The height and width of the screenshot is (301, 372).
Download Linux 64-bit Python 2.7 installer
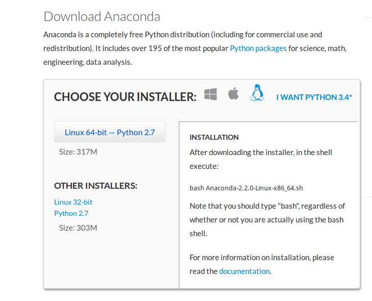coord(110,132)
